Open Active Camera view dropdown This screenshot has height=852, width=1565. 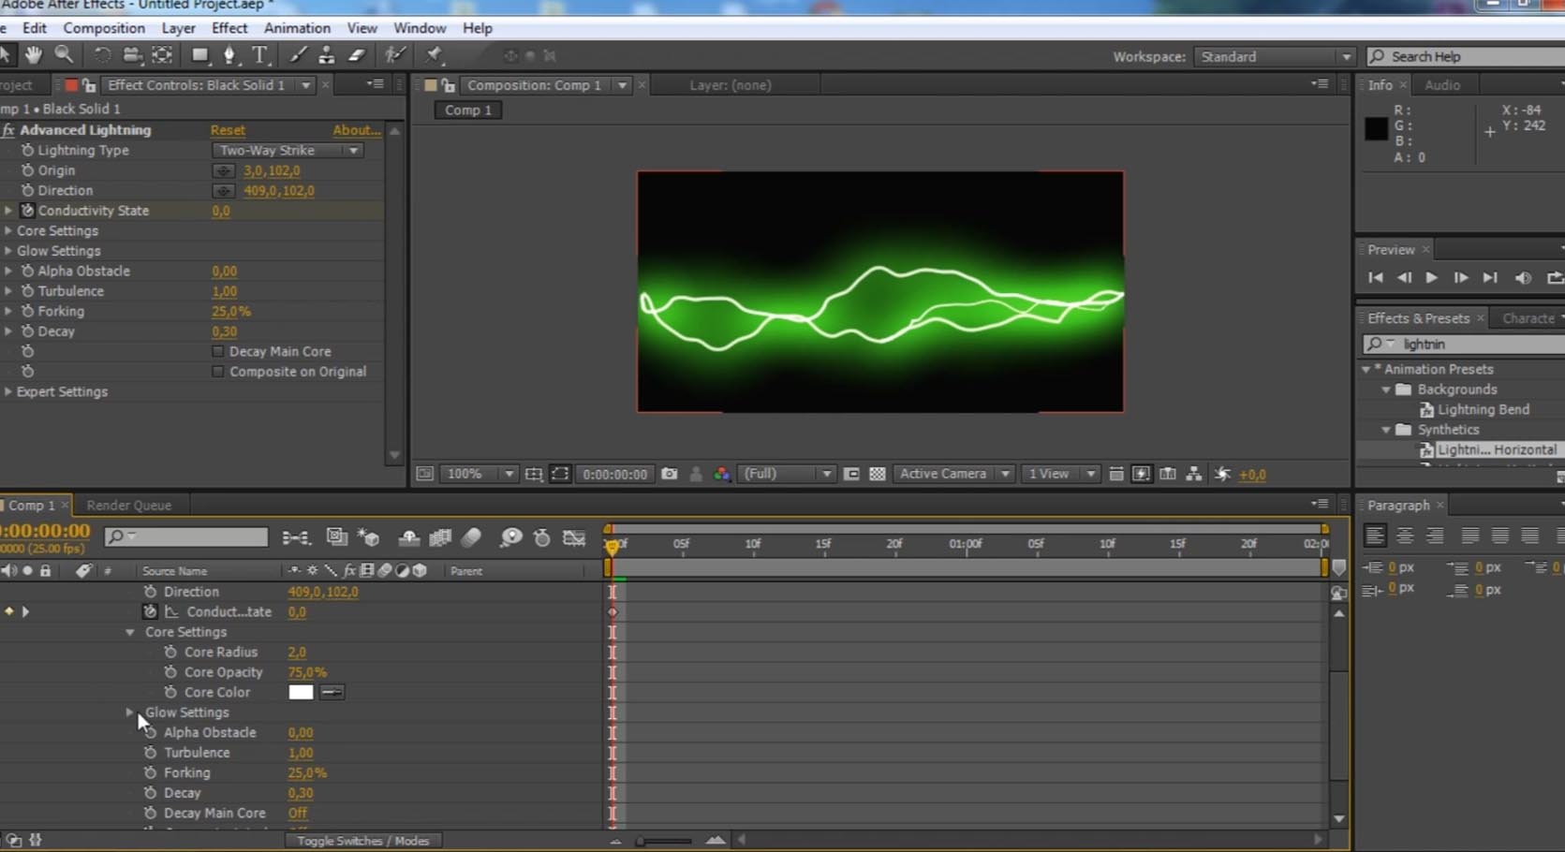point(952,474)
